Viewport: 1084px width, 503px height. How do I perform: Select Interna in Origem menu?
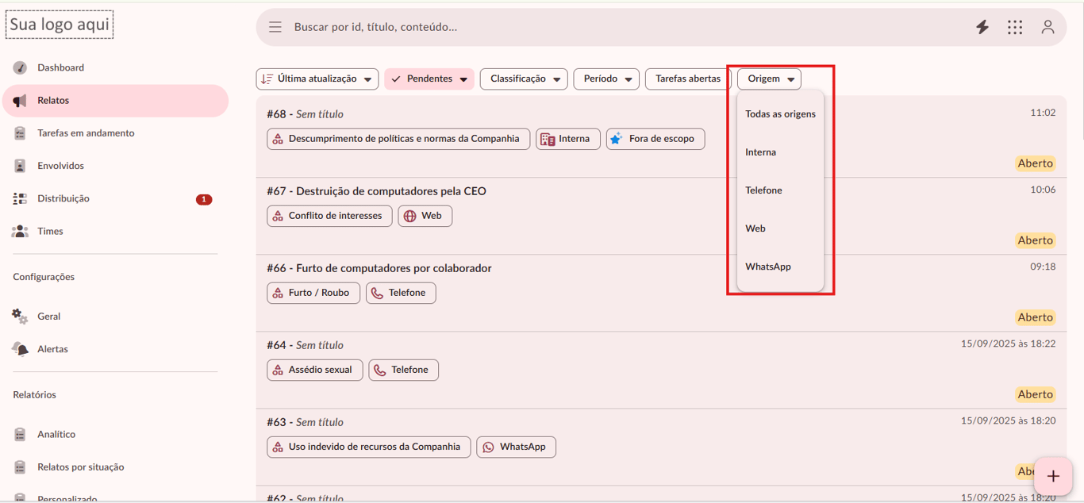coord(781,152)
